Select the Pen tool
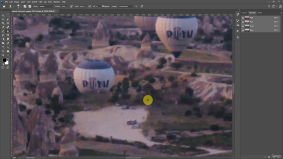The width and height of the screenshot is (283, 159). pyautogui.click(x=8, y=43)
